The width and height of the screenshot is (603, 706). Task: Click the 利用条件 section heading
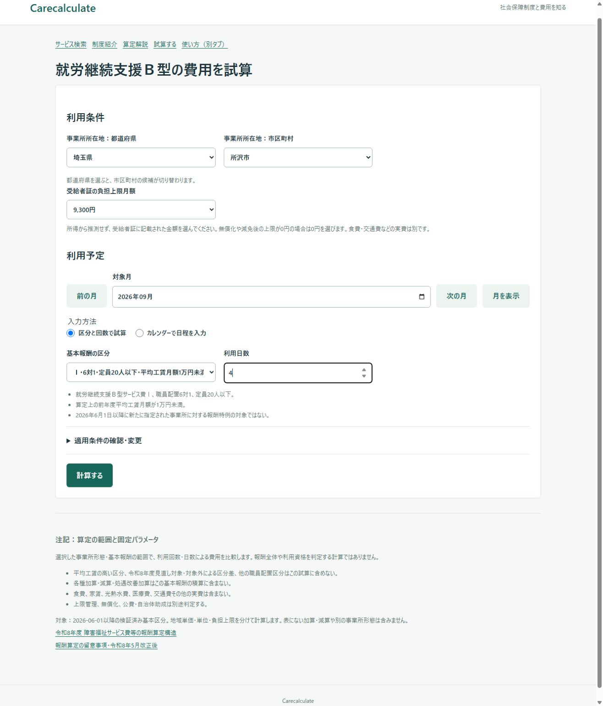pyautogui.click(x=86, y=117)
